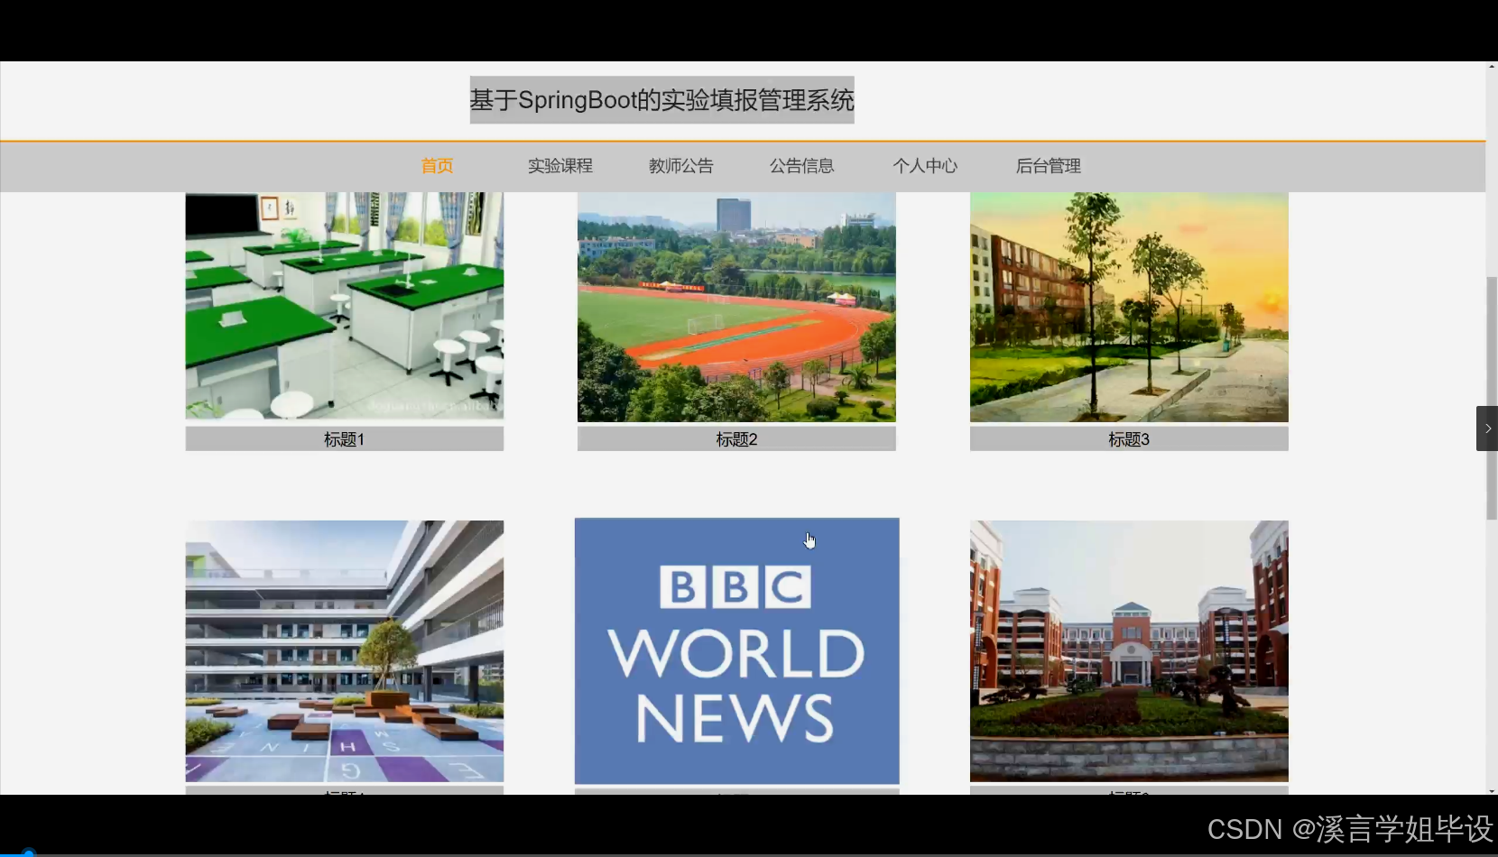
Task: Go to the 后台管理 menu item
Action: pyautogui.click(x=1049, y=166)
